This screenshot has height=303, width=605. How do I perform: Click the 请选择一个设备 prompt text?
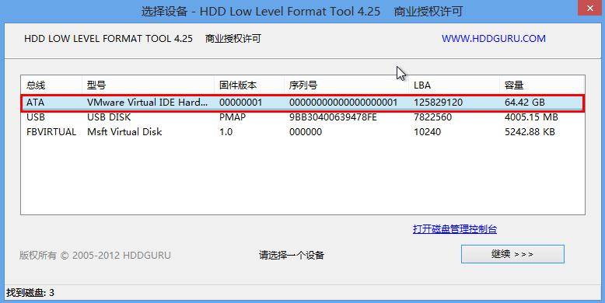coord(292,255)
